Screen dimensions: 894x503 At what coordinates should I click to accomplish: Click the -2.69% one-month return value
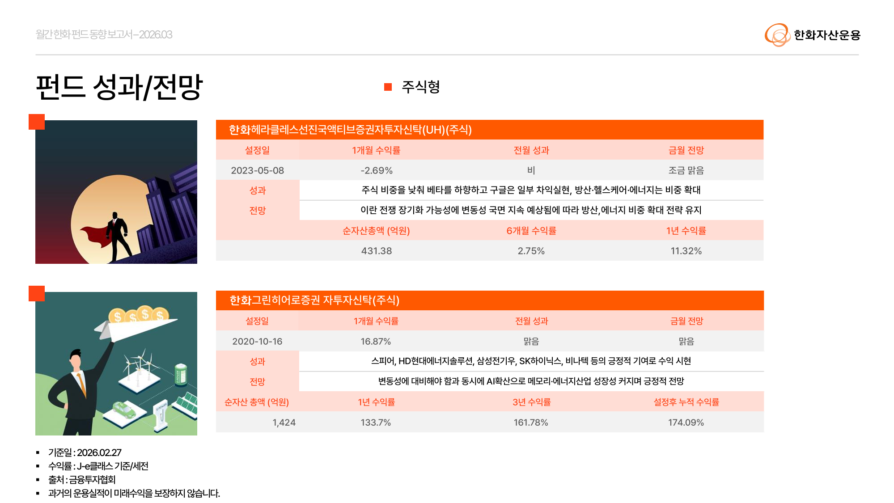(376, 170)
